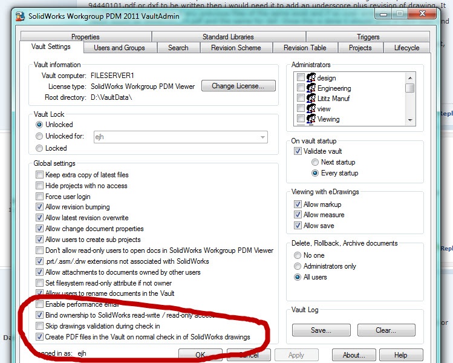Viewport: 453px width, 363px height.
Task: Click the Lititz Manuf group user icon
Action: tap(311, 98)
